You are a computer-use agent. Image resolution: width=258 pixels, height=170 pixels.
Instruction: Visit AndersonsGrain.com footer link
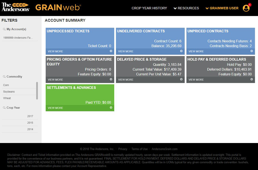coord(165,149)
